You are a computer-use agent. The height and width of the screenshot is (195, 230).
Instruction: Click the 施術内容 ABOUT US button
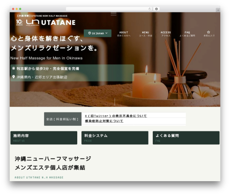44,138
